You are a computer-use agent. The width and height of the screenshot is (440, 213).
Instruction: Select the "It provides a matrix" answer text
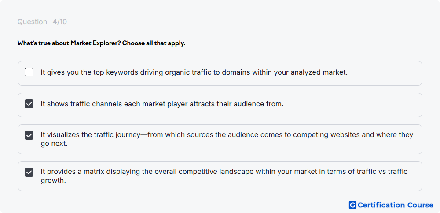tap(224, 176)
